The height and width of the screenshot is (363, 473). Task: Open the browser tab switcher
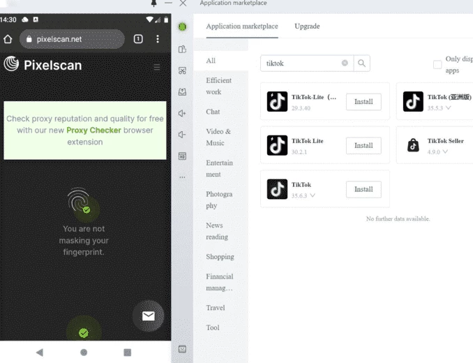tap(138, 39)
